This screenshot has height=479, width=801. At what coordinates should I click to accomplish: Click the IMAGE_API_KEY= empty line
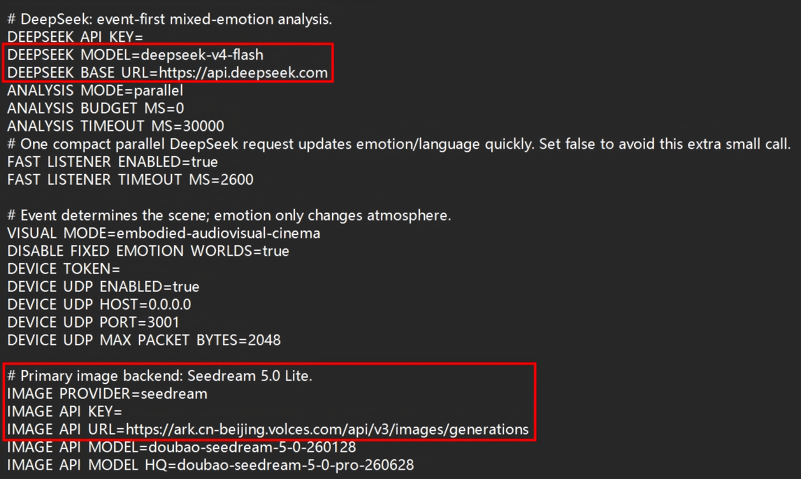(x=64, y=411)
